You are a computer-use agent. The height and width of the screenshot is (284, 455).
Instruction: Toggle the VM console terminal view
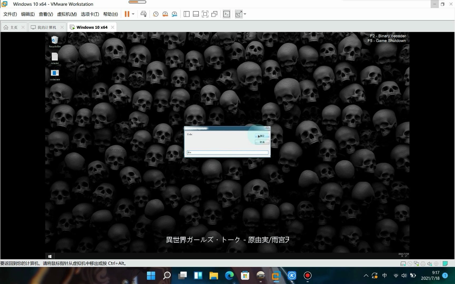226,14
